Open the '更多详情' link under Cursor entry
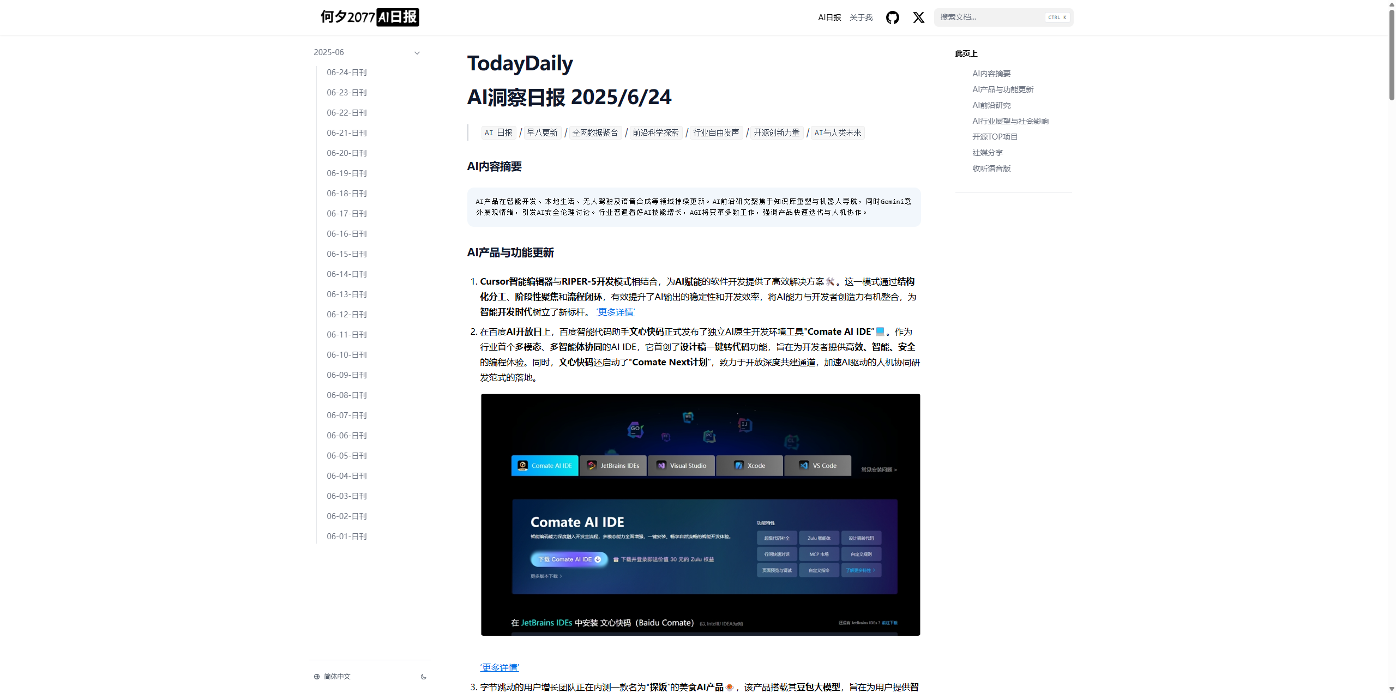The height and width of the screenshot is (693, 1396). tap(615, 312)
